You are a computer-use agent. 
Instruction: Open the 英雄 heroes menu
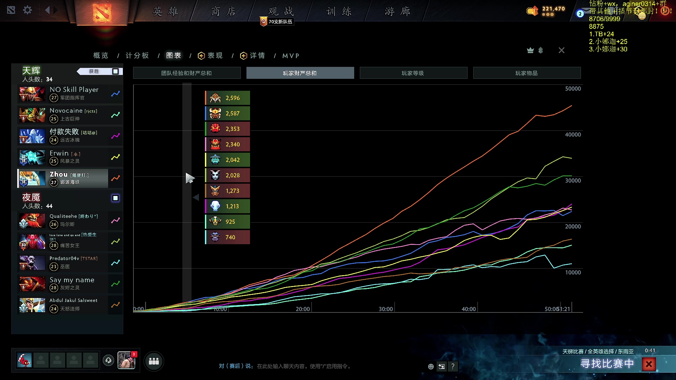pyautogui.click(x=165, y=12)
